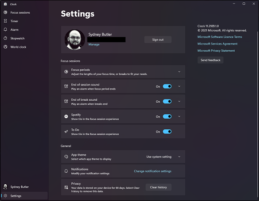The height and width of the screenshot is (201, 259).
Task: Click the Timer icon in sidebar
Action: coord(5,21)
